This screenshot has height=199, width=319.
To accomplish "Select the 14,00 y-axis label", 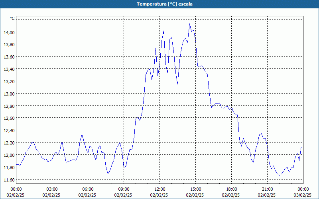I will tap(9, 33).
